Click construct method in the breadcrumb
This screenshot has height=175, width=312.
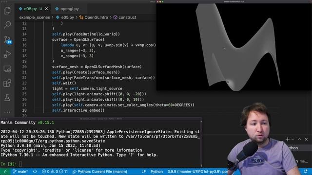click(127, 17)
